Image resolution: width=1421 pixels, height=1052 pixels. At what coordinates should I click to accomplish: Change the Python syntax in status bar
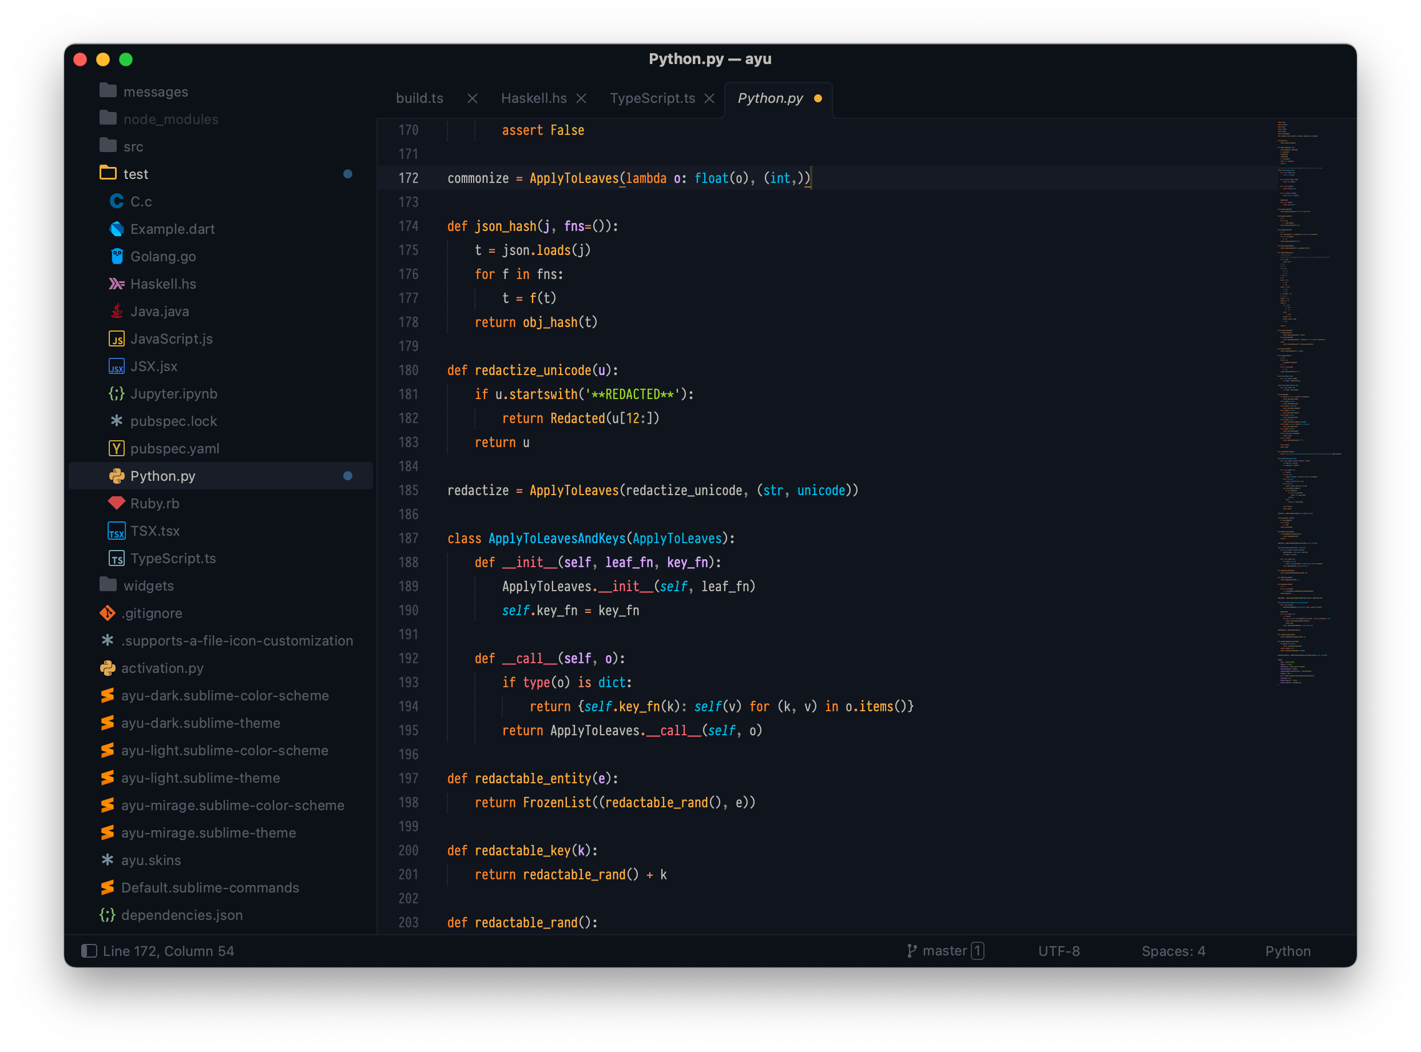point(1287,951)
